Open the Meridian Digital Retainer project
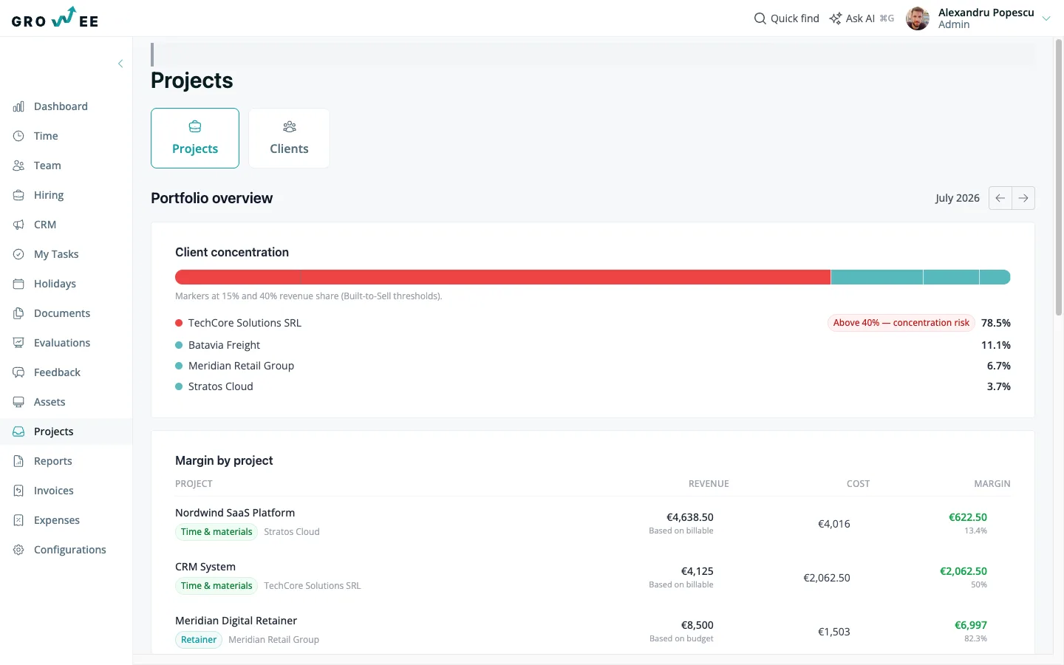 pos(236,621)
